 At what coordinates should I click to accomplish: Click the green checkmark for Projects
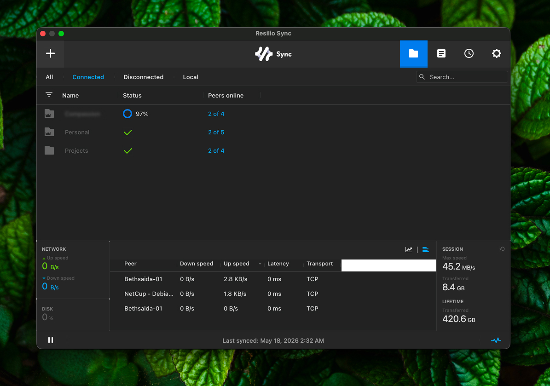(x=128, y=151)
